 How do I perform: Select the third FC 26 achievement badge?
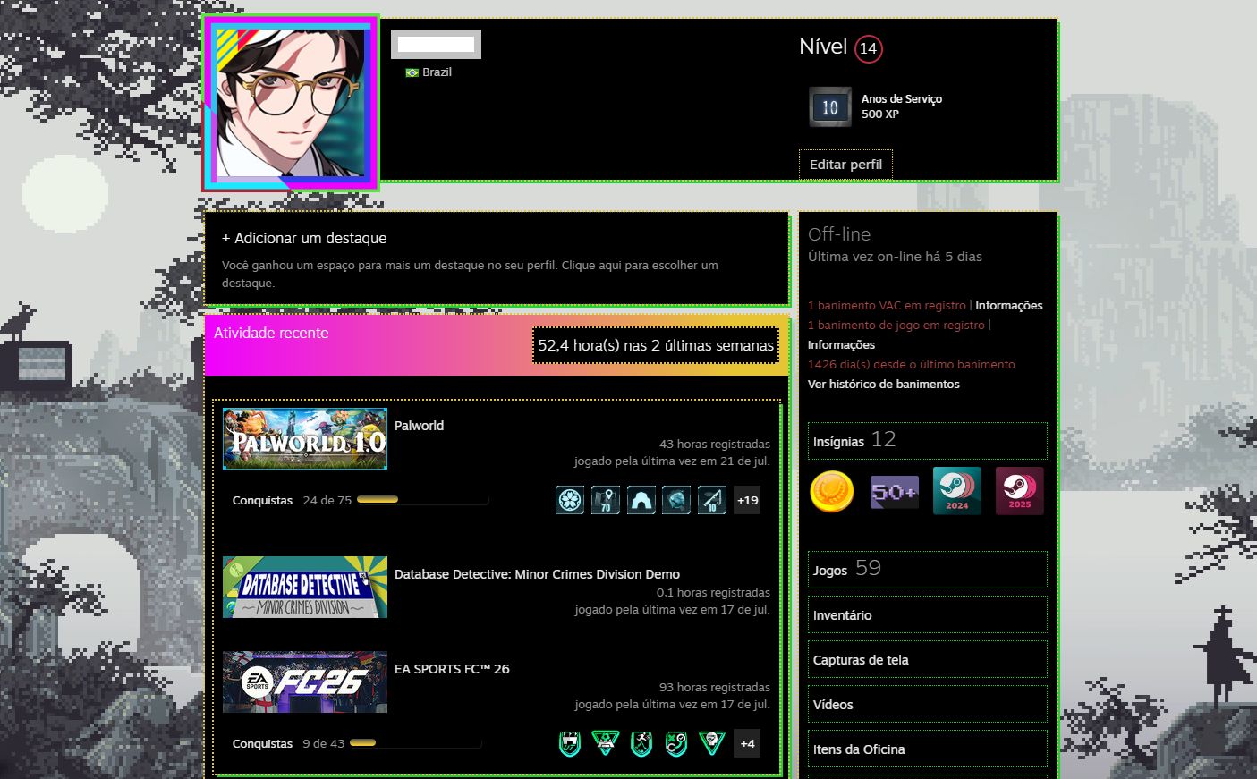click(641, 743)
